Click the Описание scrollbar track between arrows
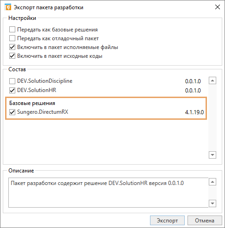225x228 pixels. tap(212, 193)
